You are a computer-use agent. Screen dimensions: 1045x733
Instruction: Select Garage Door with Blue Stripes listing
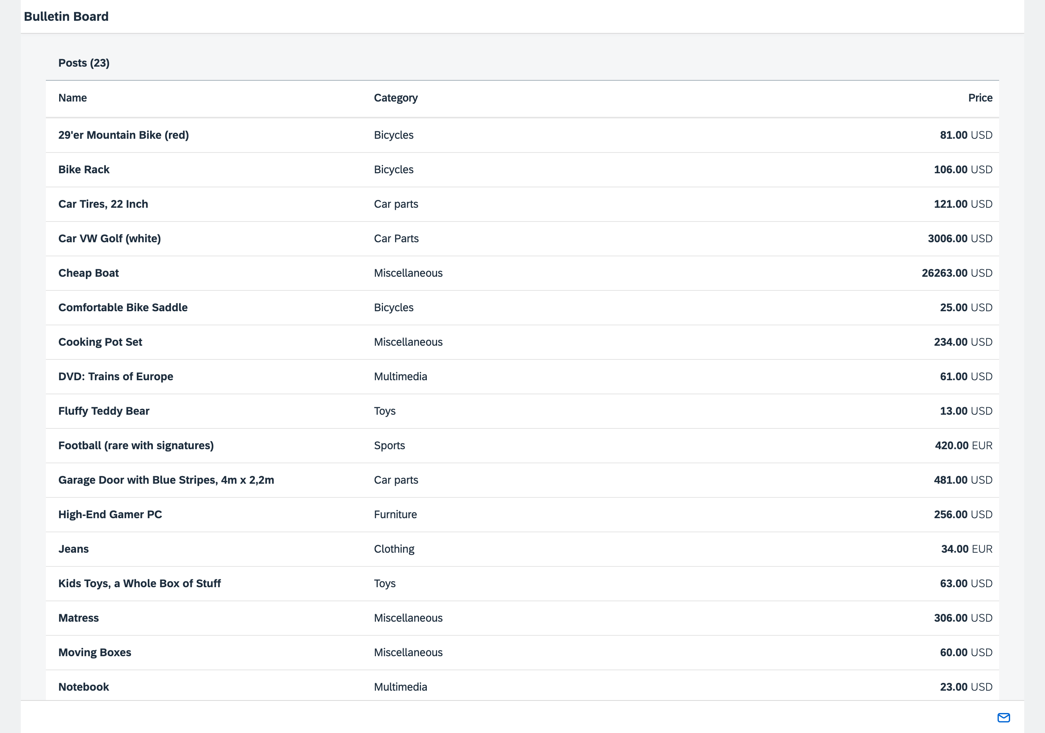pos(522,480)
